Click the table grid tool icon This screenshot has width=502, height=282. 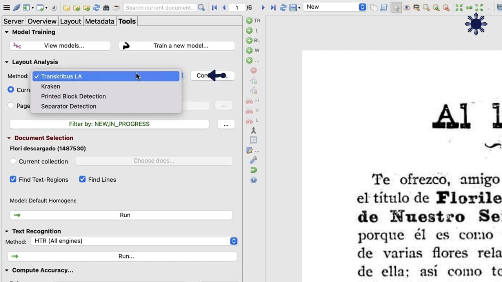(x=253, y=140)
